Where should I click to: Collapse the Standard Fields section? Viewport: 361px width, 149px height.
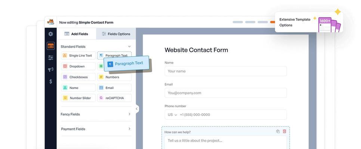[129, 47]
